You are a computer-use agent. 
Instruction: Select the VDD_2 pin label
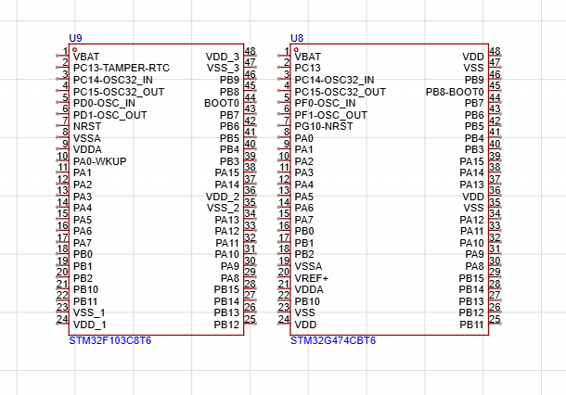click(x=223, y=197)
